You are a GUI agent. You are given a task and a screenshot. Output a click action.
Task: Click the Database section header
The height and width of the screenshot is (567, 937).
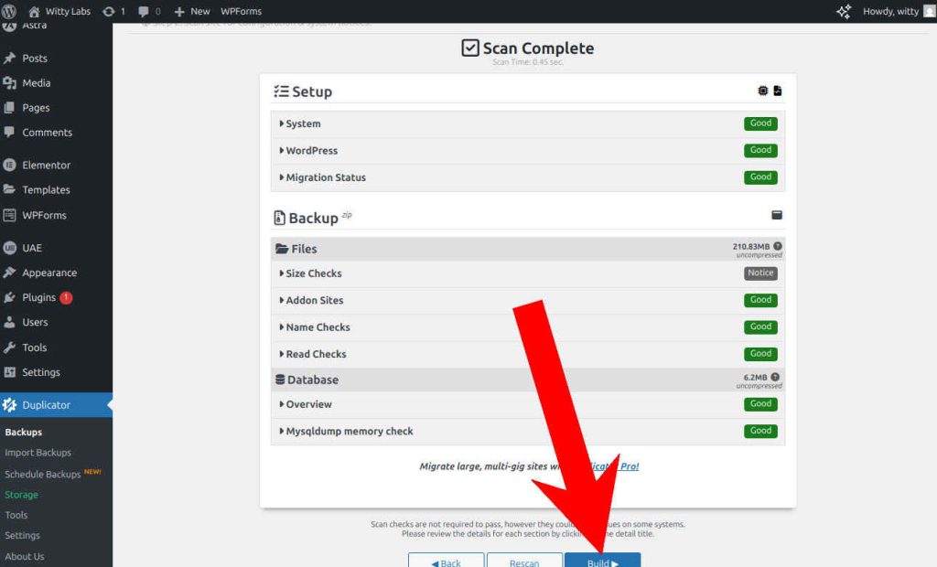pyautogui.click(x=528, y=380)
